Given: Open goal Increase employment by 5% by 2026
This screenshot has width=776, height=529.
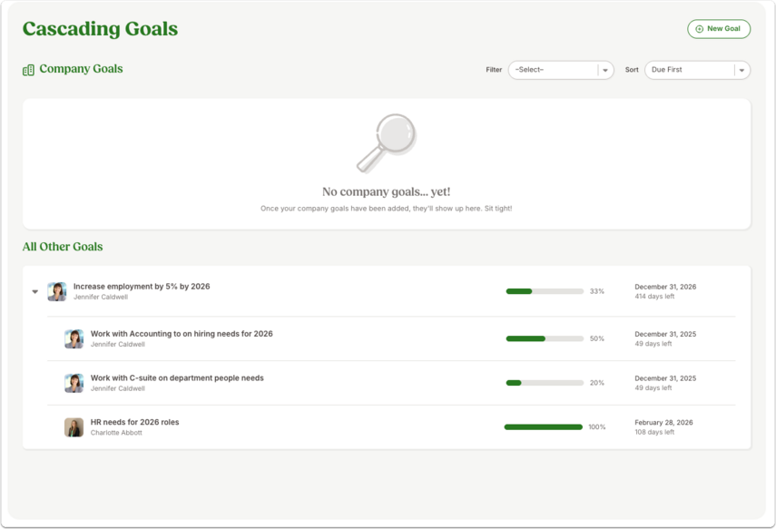Looking at the screenshot, I should [x=142, y=287].
